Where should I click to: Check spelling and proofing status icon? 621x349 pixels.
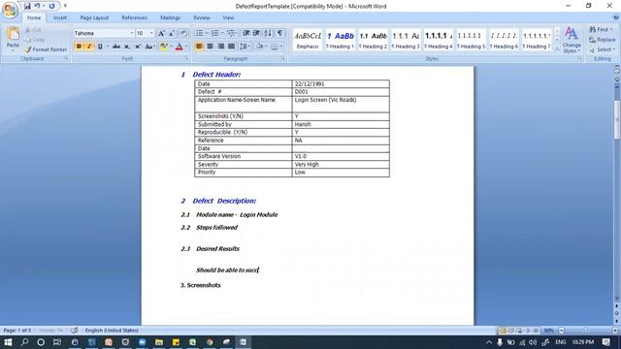coord(74,331)
